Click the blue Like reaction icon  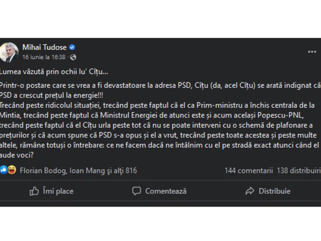pos(4,170)
